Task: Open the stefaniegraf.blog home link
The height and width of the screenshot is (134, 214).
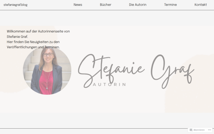Action: click(15, 5)
